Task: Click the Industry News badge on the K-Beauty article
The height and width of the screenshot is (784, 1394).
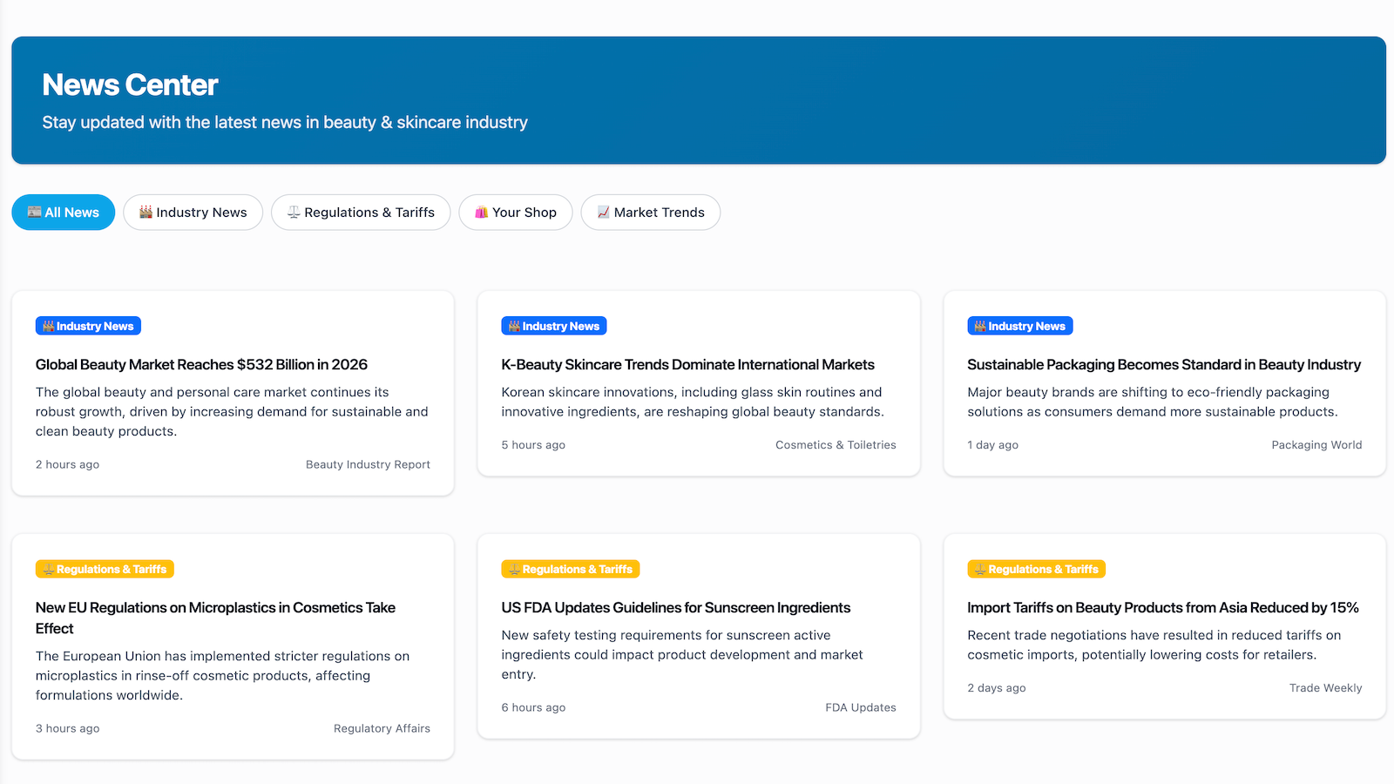Action: 553,325
